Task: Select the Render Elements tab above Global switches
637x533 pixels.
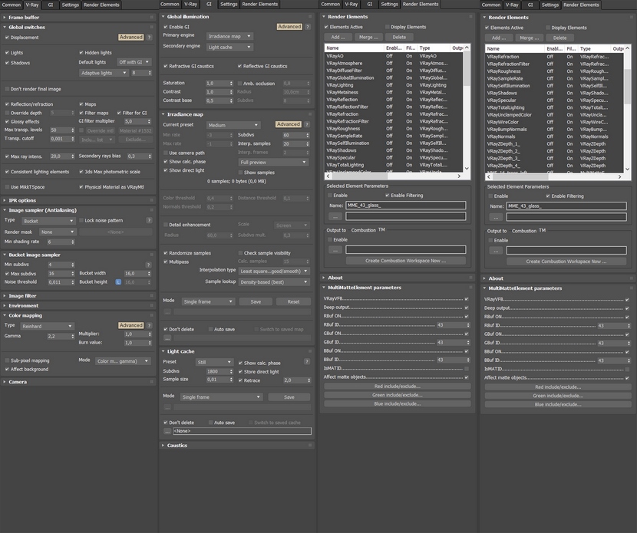Action: [101, 5]
